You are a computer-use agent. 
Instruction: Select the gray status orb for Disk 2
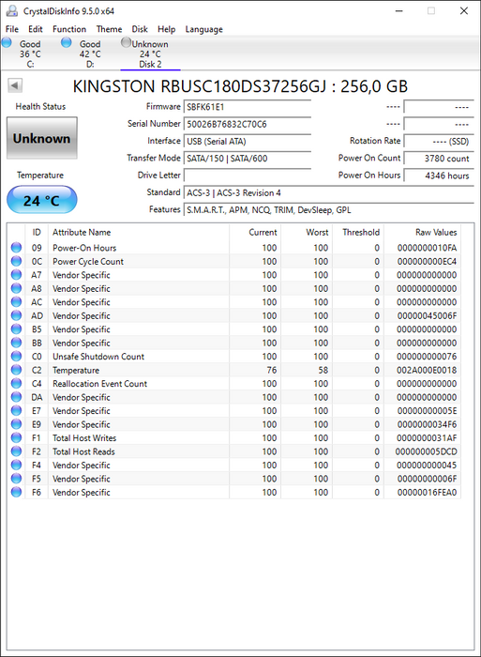coord(126,42)
